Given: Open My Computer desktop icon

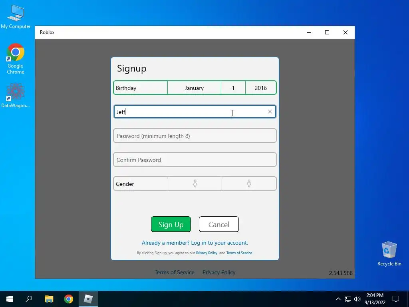Looking at the screenshot, I should (16, 17).
